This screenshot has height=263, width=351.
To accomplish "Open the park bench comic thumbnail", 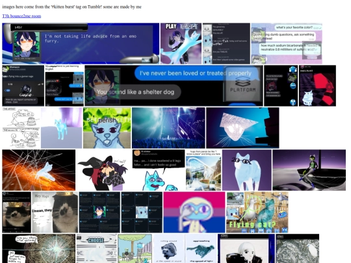I will pyautogui.click(x=135, y=249).
